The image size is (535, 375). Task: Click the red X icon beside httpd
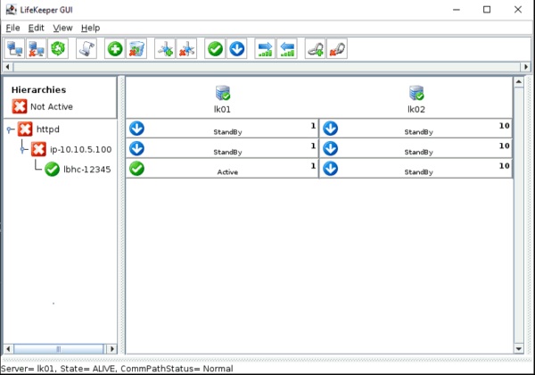coord(25,129)
